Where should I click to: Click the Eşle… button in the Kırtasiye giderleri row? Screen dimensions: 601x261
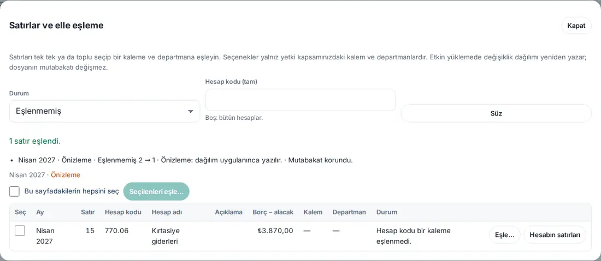click(x=504, y=235)
